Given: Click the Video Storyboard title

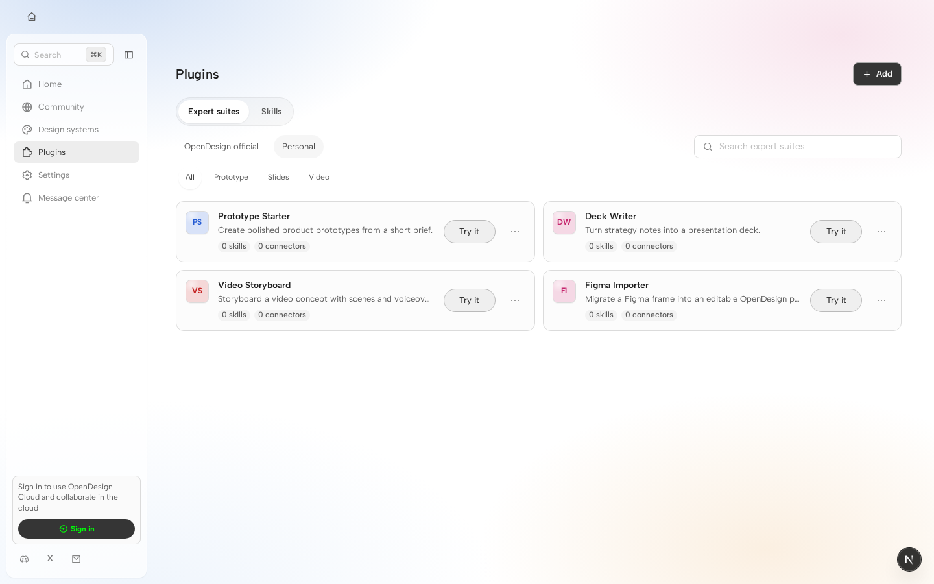Looking at the screenshot, I should (254, 285).
